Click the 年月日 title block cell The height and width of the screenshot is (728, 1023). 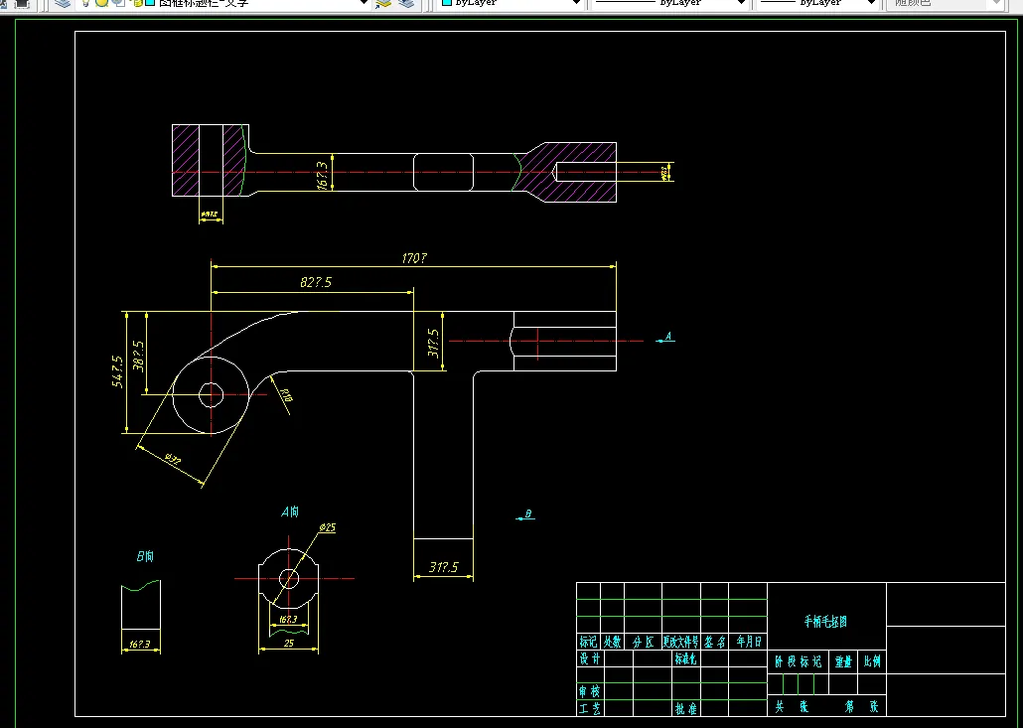[x=748, y=642]
